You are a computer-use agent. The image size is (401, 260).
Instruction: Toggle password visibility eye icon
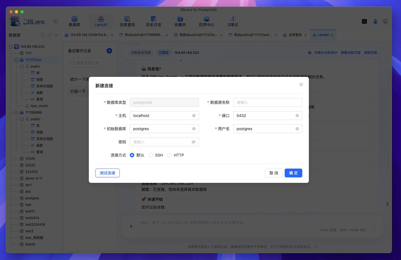tap(194, 142)
